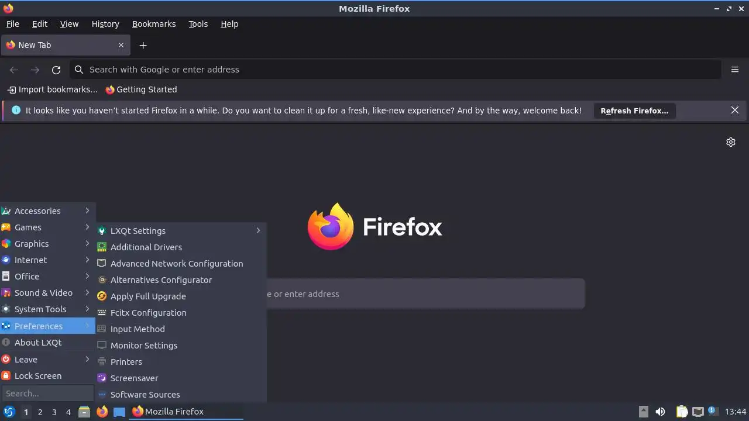Switch to desktop 3

click(x=54, y=412)
